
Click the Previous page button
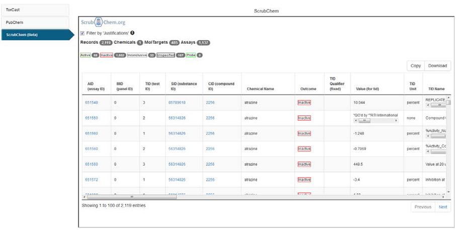(x=423, y=207)
